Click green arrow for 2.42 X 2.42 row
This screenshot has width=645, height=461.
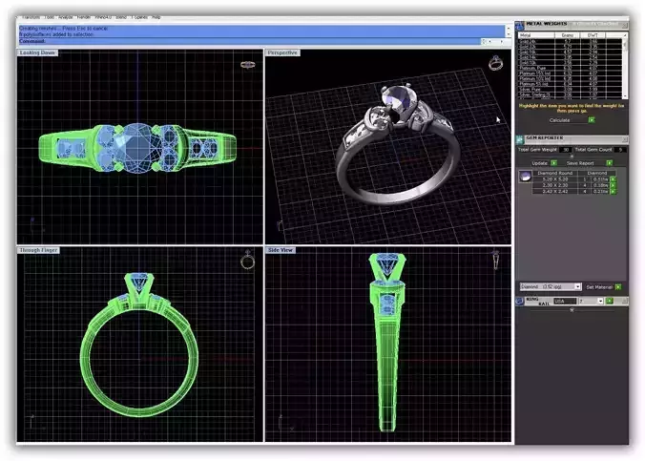click(613, 192)
